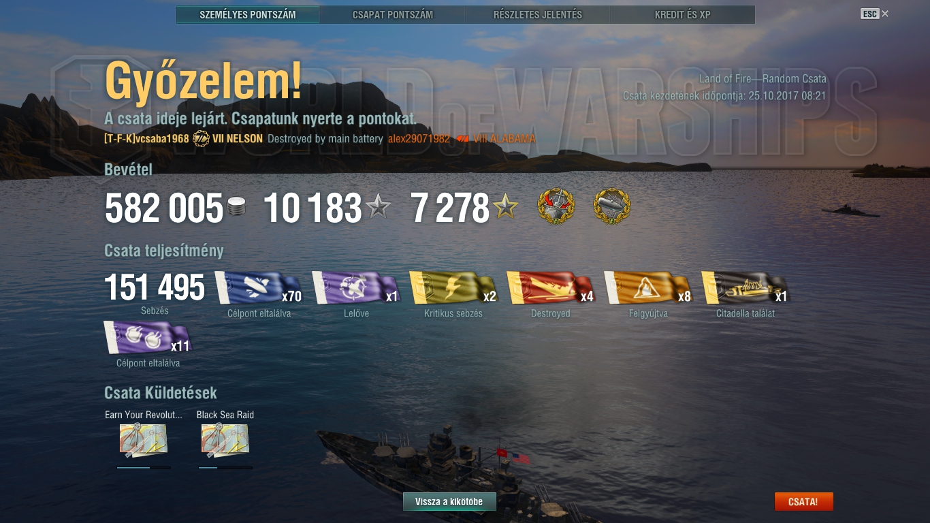Open the Earn Your Revolut... mission thumbnail
The image size is (930, 523).
pyautogui.click(x=144, y=441)
